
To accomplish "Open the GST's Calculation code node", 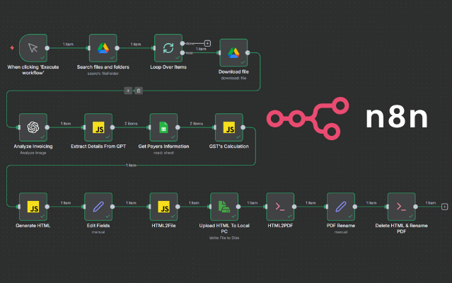I will 229,127.
